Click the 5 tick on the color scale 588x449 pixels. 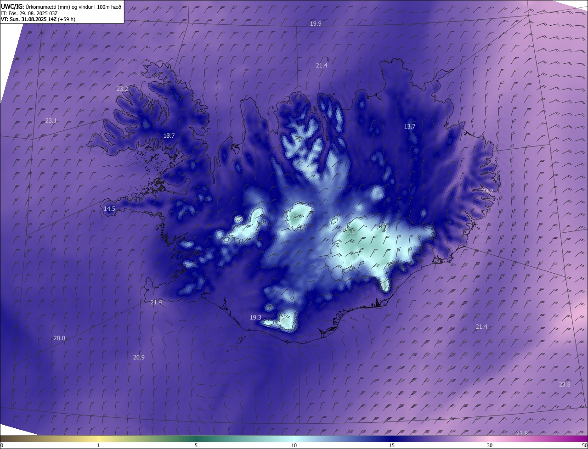point(196,445)
